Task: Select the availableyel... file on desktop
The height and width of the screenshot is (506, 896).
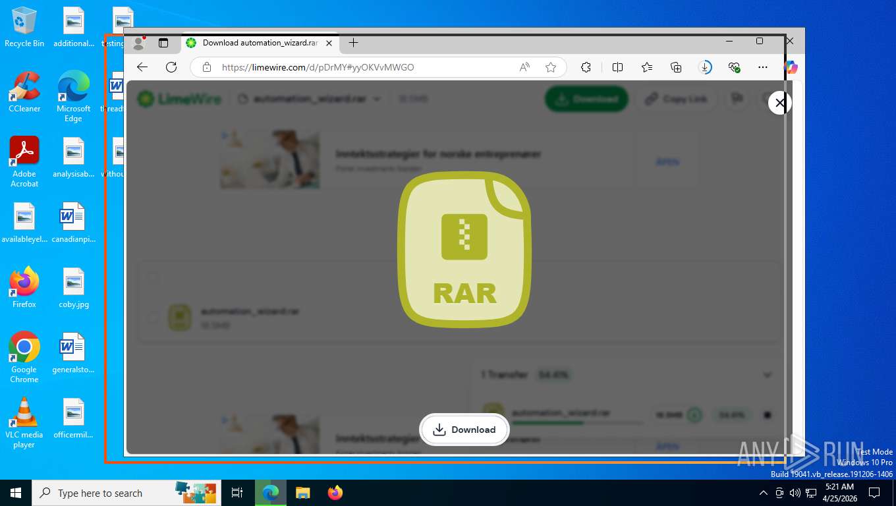Action: click(24, 223)
